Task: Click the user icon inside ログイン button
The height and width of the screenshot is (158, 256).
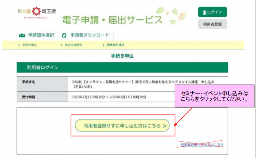Action: [204, 12]
